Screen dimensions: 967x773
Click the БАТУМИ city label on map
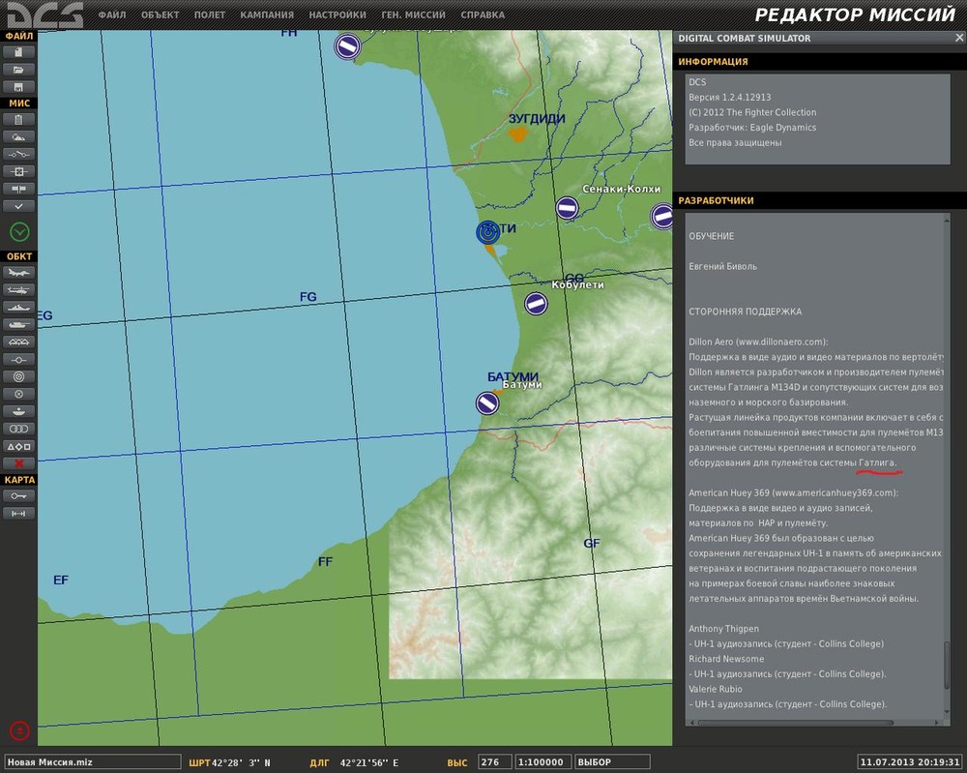point(513,376)
